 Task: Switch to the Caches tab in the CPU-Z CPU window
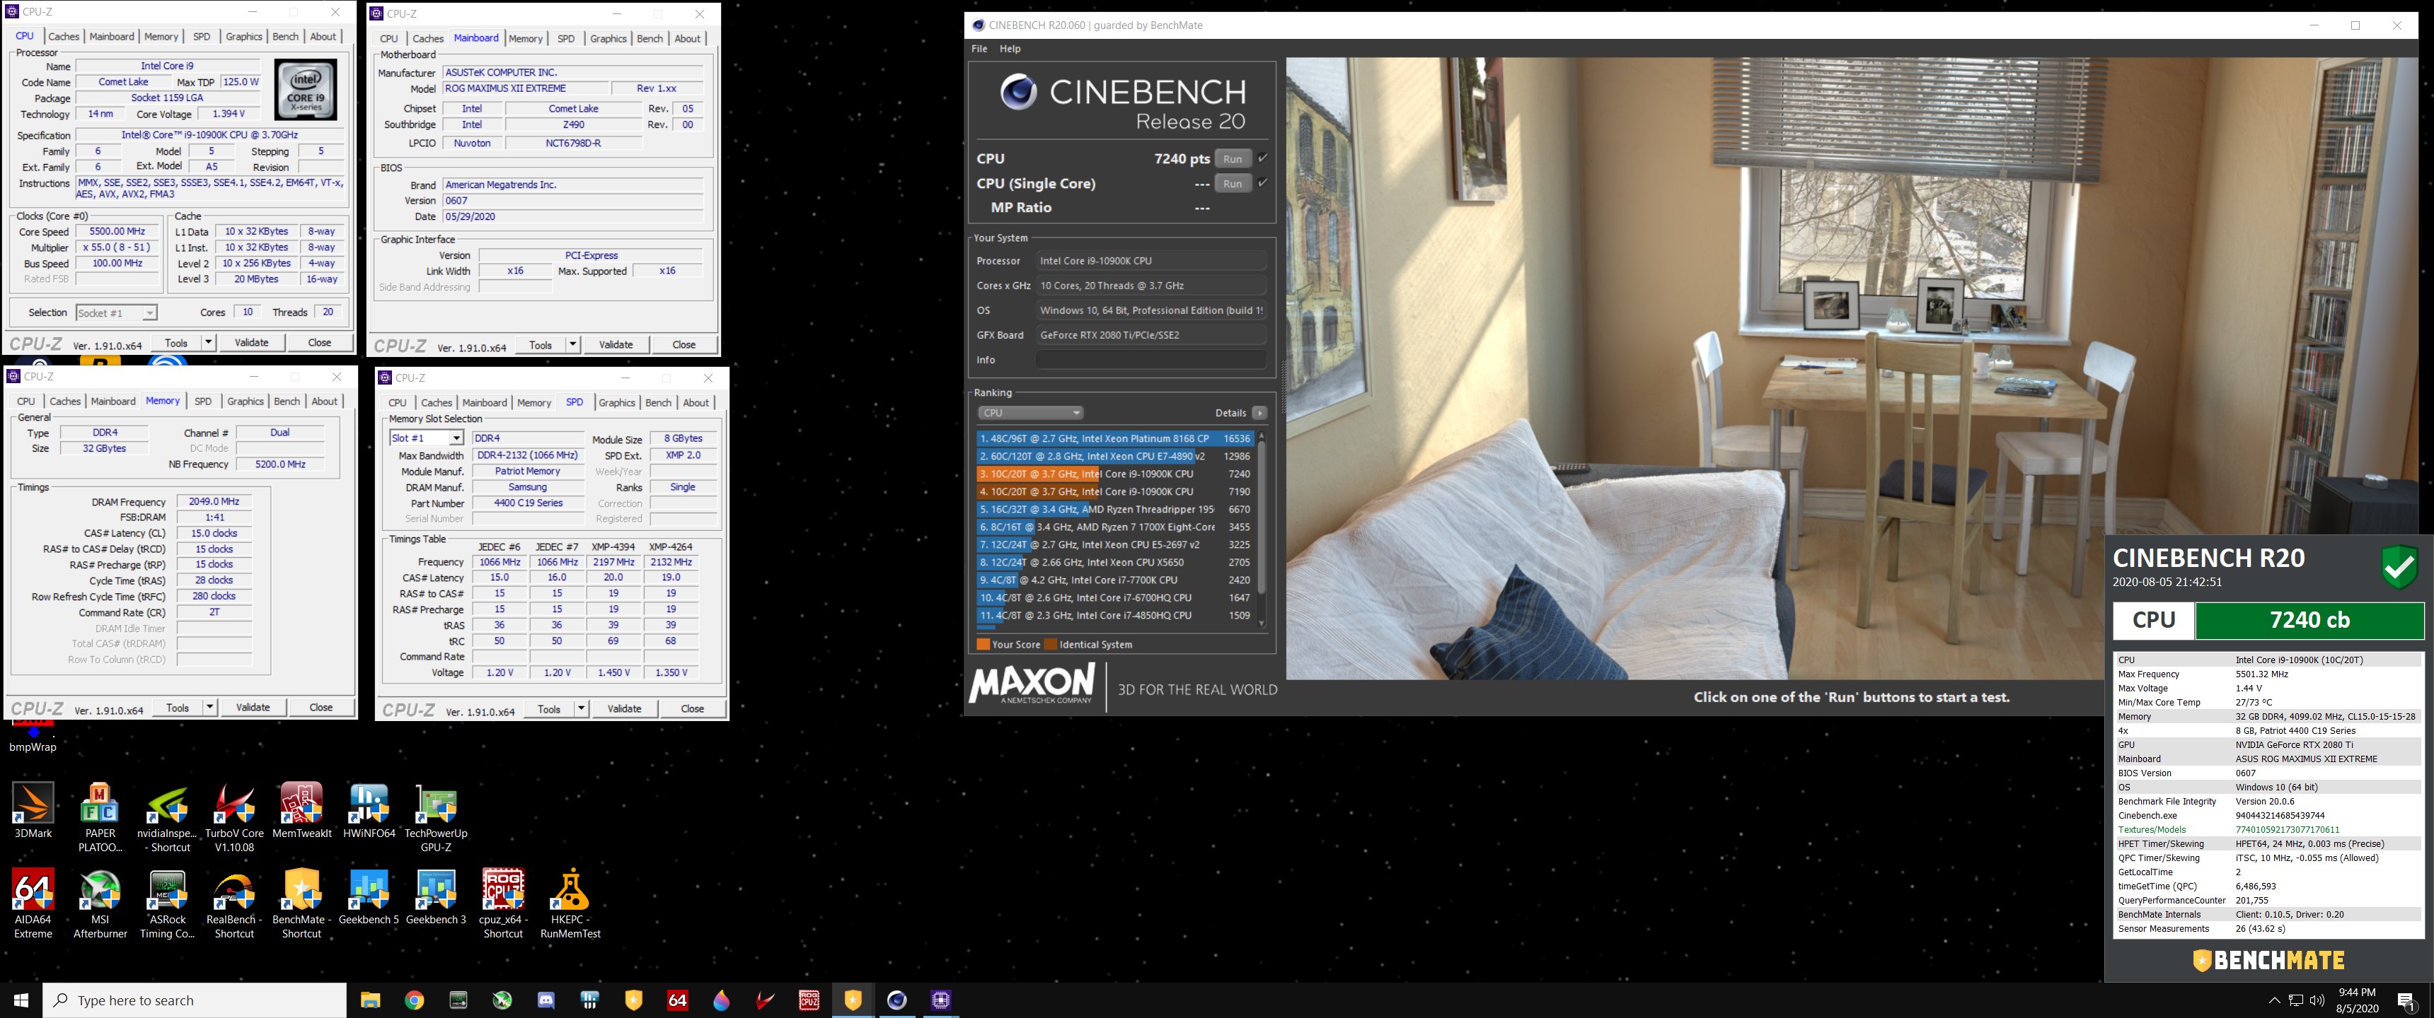tap(63, 36)
